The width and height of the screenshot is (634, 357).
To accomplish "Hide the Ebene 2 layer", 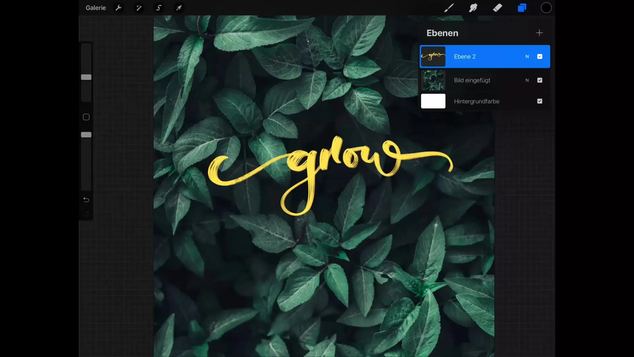I will pyautogui.click(x=540, y=57).
